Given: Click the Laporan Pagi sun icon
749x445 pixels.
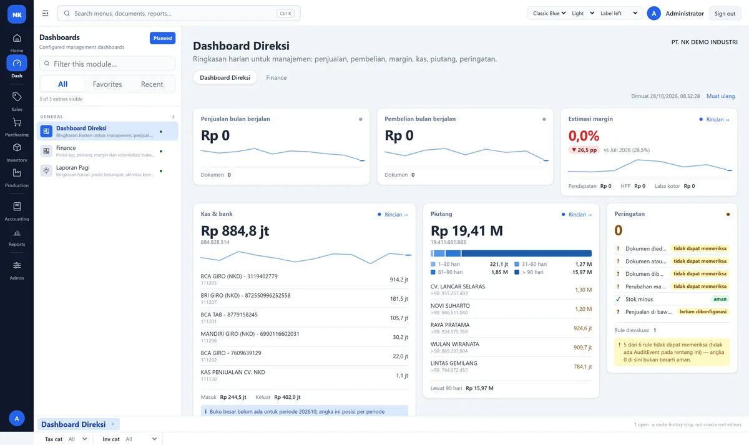Looking at the screenshot, I should (x=46, y=170).
